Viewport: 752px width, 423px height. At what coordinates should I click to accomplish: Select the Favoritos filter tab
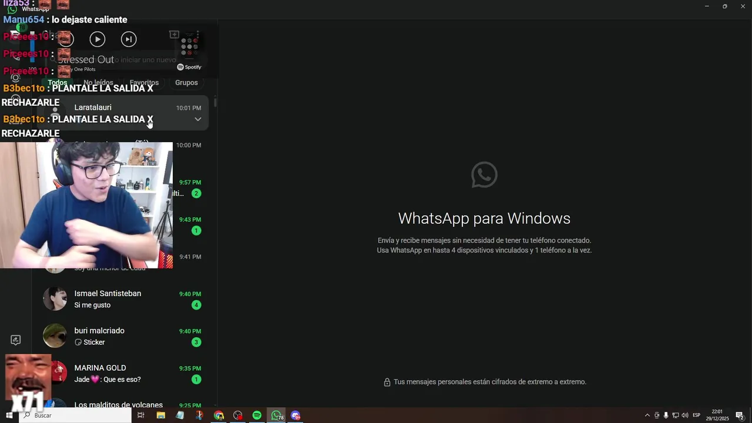(144, 83)
